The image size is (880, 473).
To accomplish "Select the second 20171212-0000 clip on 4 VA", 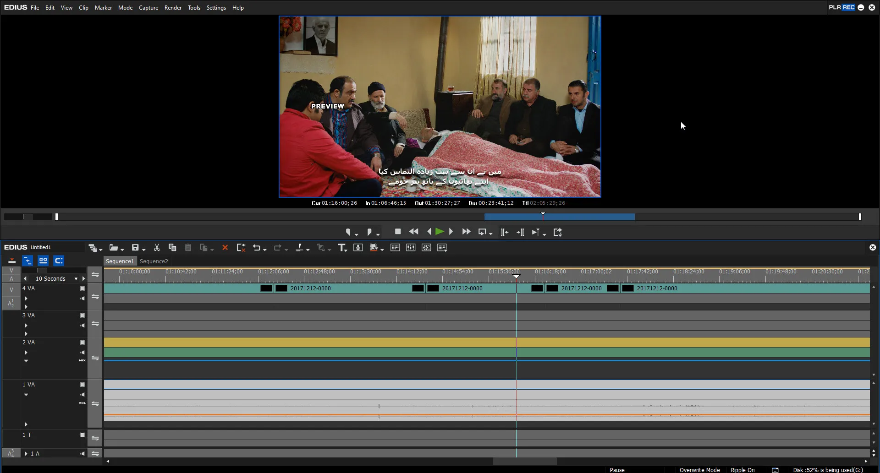I will (x=462, y=288).
